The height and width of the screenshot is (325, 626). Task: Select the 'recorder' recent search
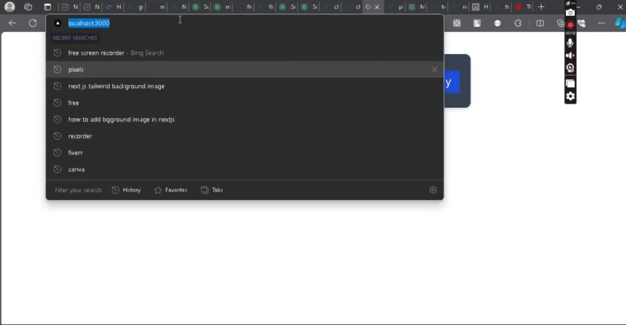[245, 136]
